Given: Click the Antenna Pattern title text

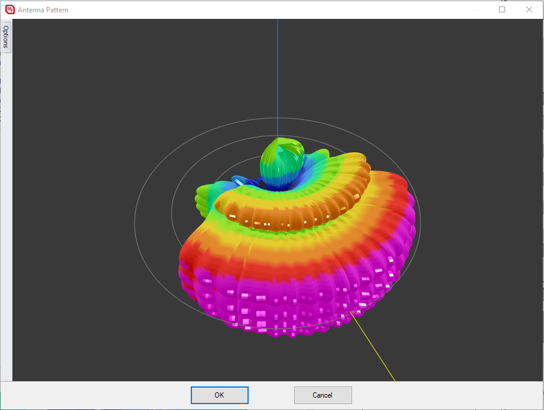Looking at the screenshot, I should [x=43, y=10].
